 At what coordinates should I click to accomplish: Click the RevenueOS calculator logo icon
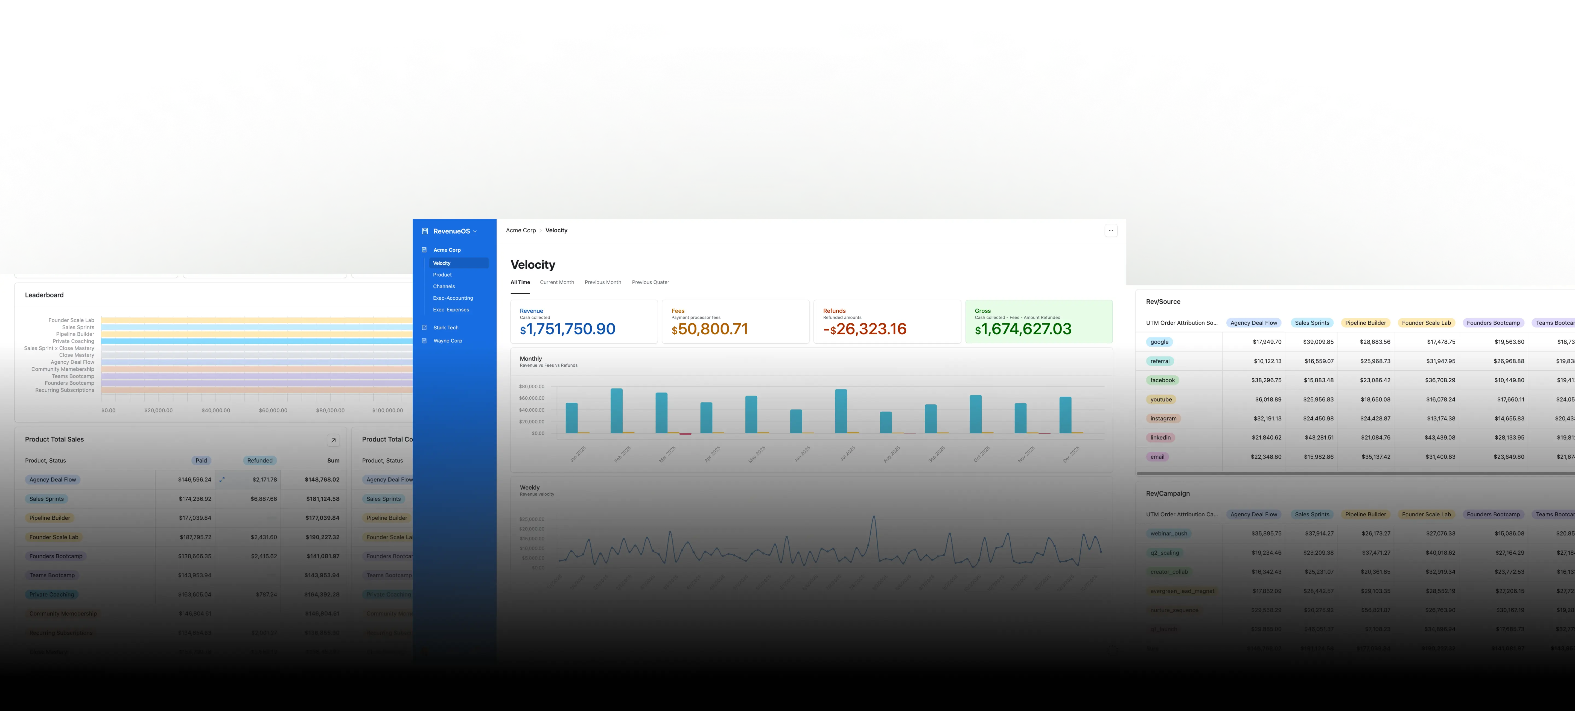425,231
